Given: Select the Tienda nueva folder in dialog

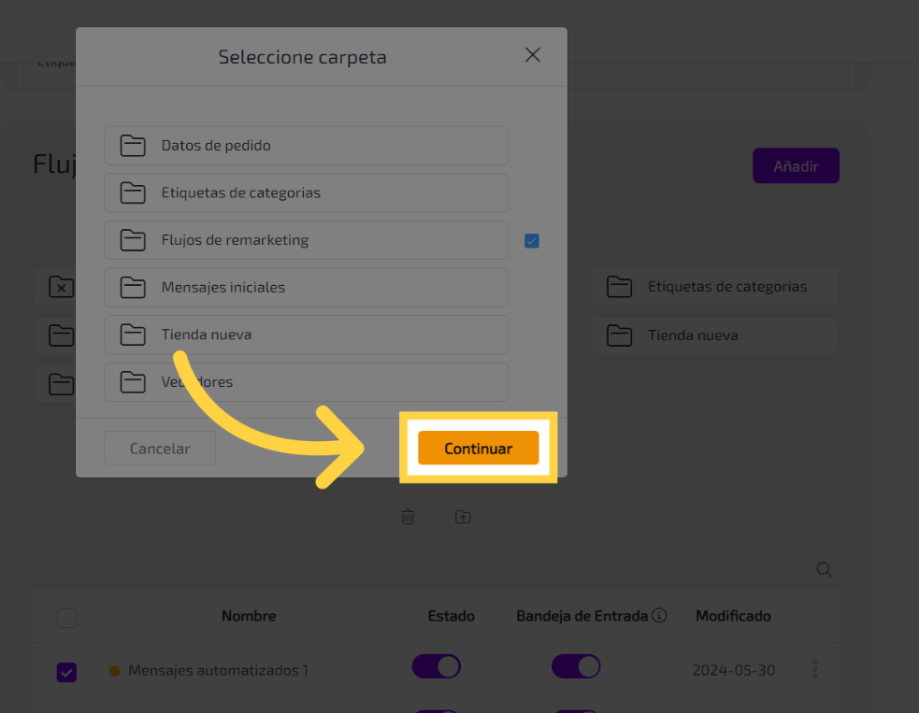Looking at the screenshot, I should tap(306, 335).
